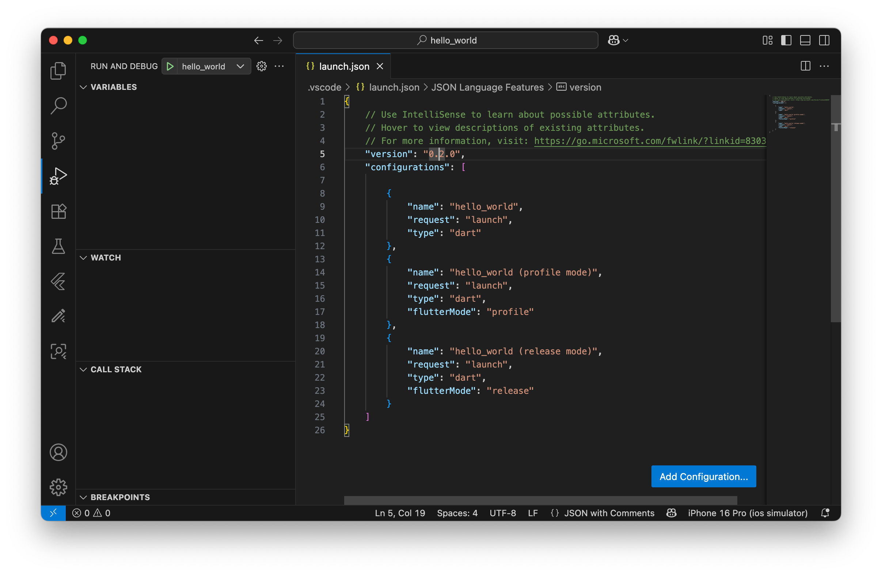Image resolution: width=882 pixels, height=575 pixels.
Task: Click the hello_world command center search box
Action: point(445,41)
